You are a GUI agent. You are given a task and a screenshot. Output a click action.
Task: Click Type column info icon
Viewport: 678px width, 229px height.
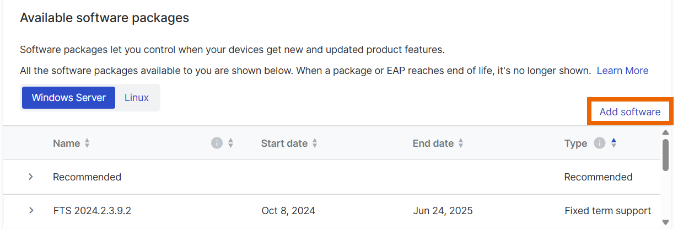(599, 143)
